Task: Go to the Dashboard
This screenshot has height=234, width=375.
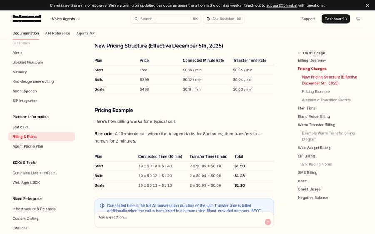Action: 335,19
